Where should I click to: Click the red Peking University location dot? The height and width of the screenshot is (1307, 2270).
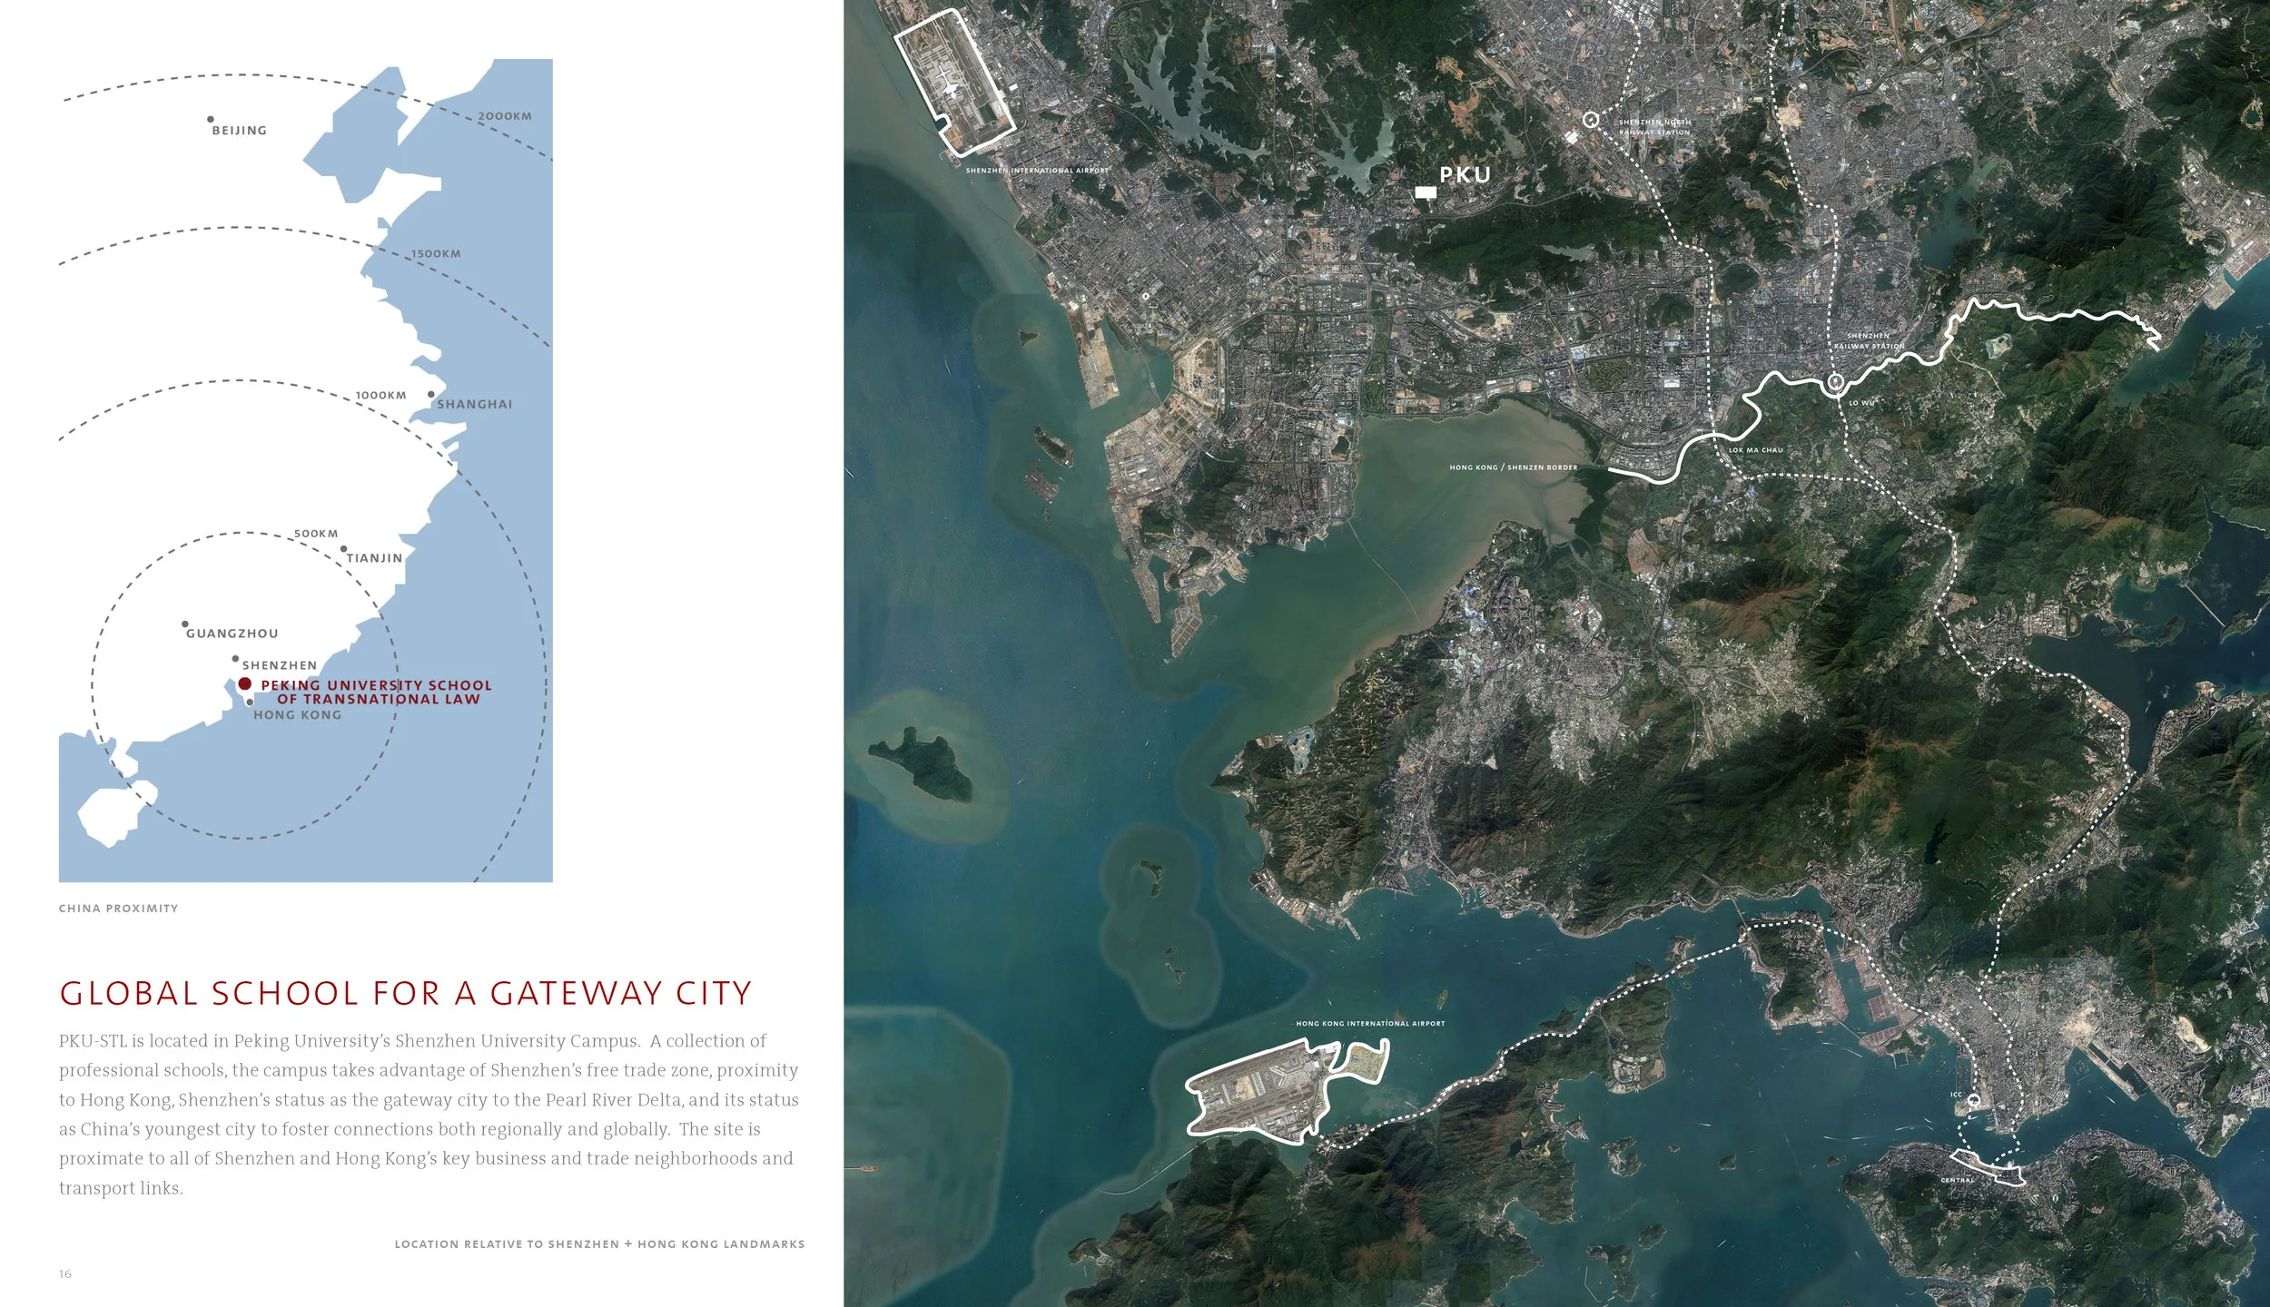click(244, 683)
